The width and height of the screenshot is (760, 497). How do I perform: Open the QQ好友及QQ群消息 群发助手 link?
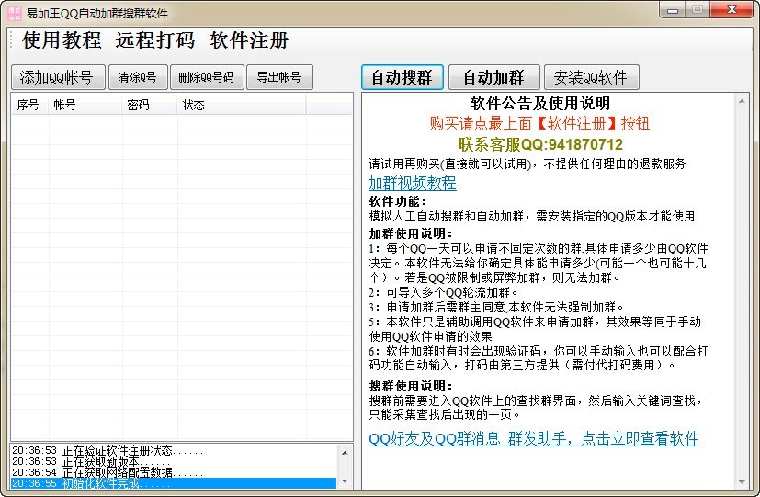pyautogui.click(x=533, y=438)
